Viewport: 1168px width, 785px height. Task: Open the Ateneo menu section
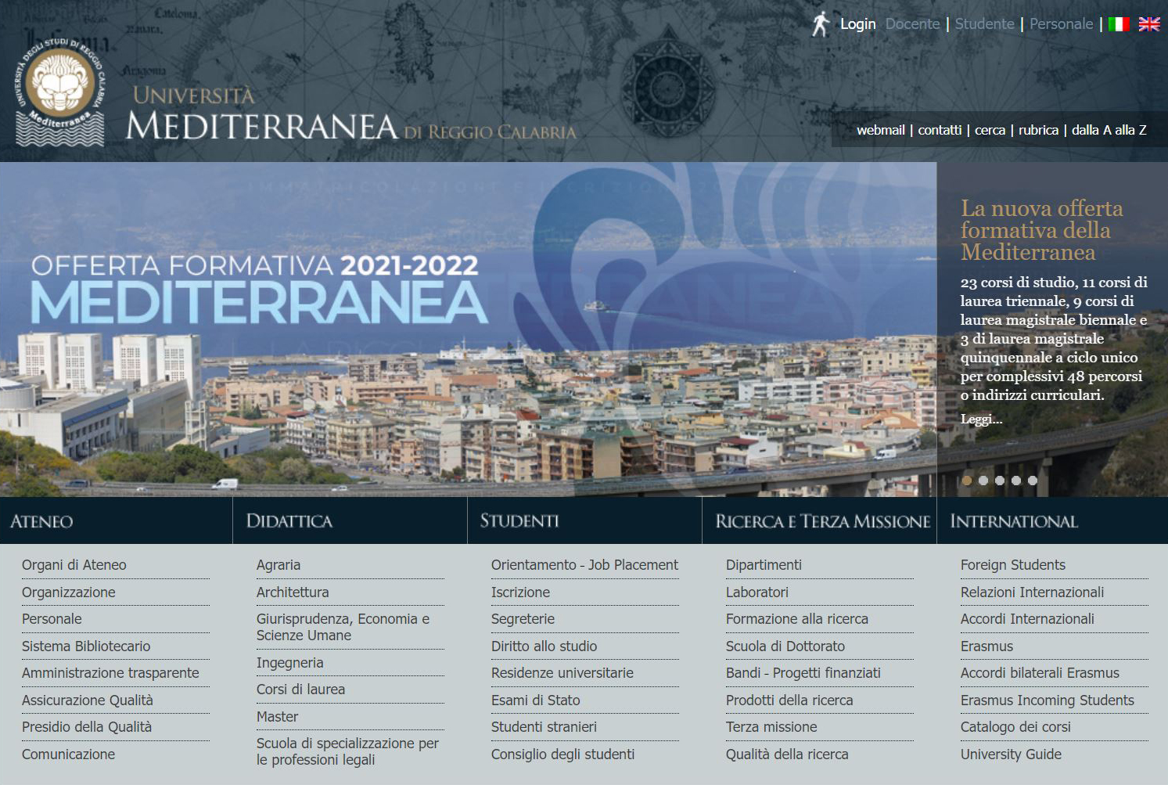coord(41,521)
